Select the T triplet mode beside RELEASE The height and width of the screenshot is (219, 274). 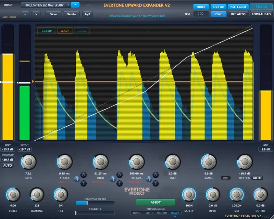(x=155, y=183)
